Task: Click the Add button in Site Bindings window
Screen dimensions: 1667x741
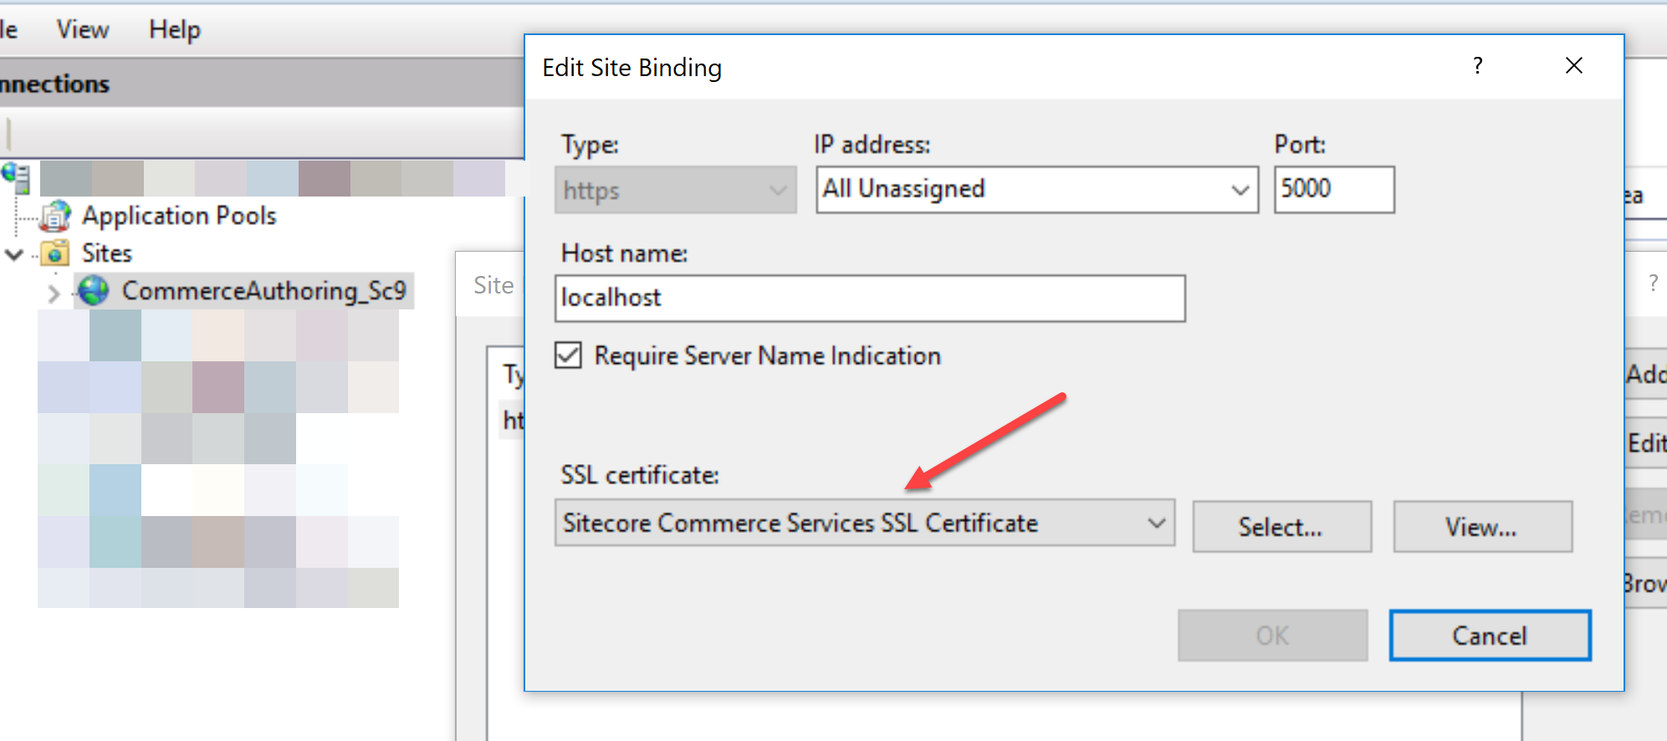Action: pyautogui.click(x=1646, y=374)
